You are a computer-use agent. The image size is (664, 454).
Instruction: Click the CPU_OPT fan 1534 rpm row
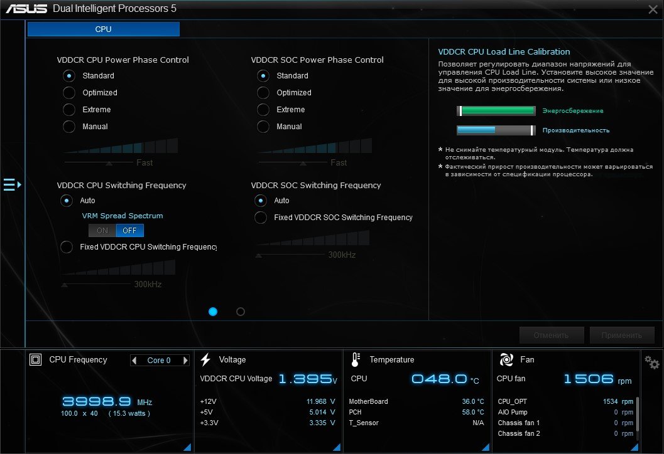(565, 401)
